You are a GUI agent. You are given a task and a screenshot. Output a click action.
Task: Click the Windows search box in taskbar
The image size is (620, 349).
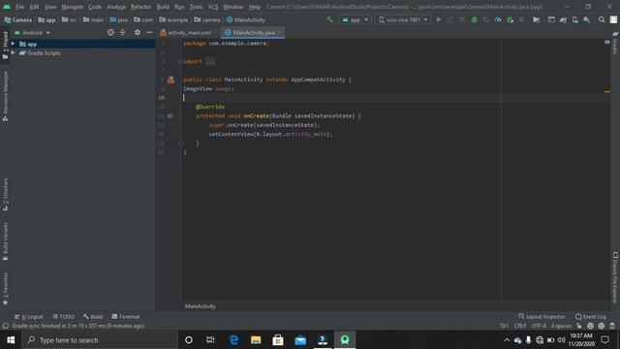pos(100,340)
